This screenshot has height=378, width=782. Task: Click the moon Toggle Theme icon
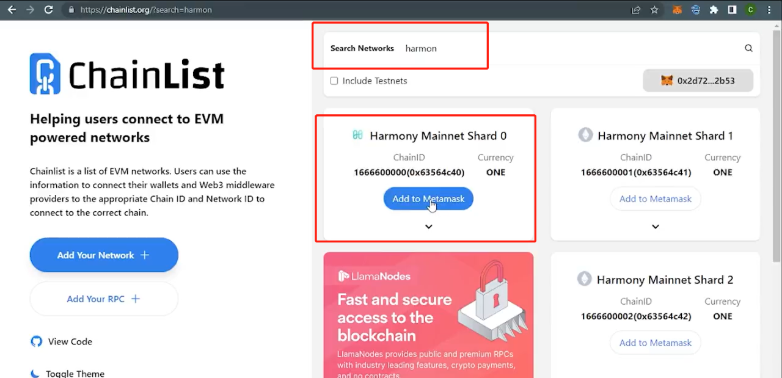tap(36, 373)
